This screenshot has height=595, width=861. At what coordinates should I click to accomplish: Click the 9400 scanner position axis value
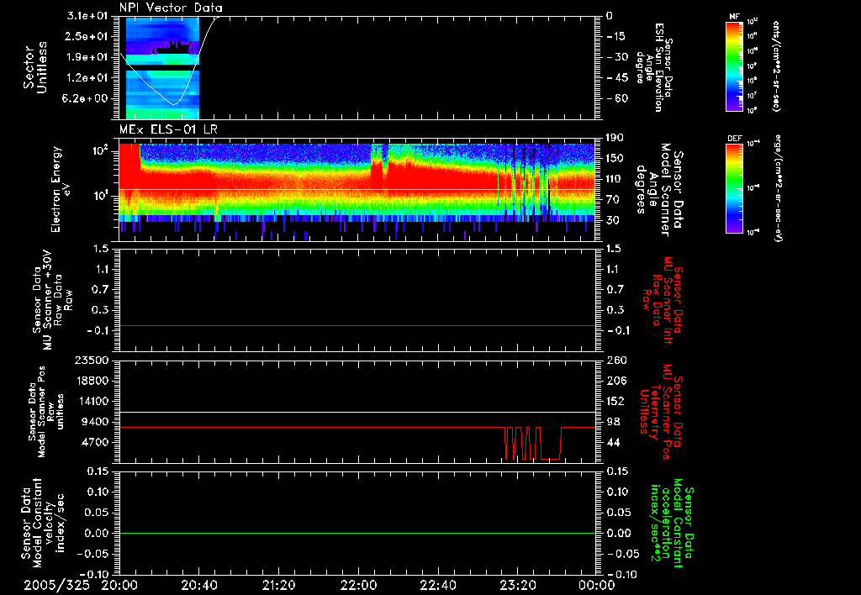pyautogui.click(x=95, y=422)
